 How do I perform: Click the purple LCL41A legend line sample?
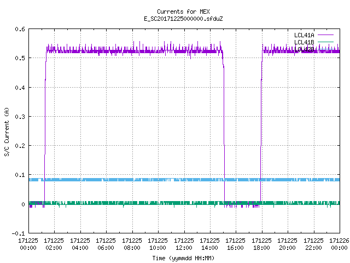(325, 35)
